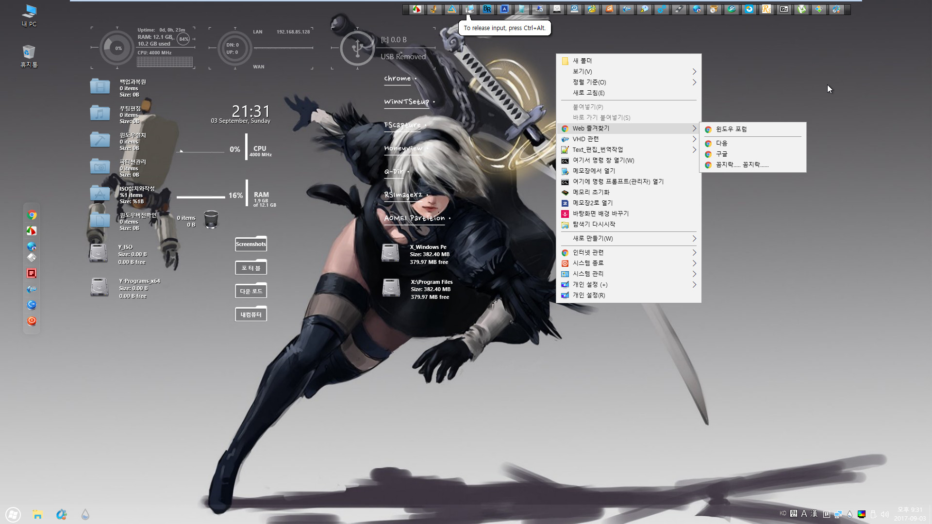
Task: Open the blue triangle toolbar app
Action: click(x=452, y=9)
